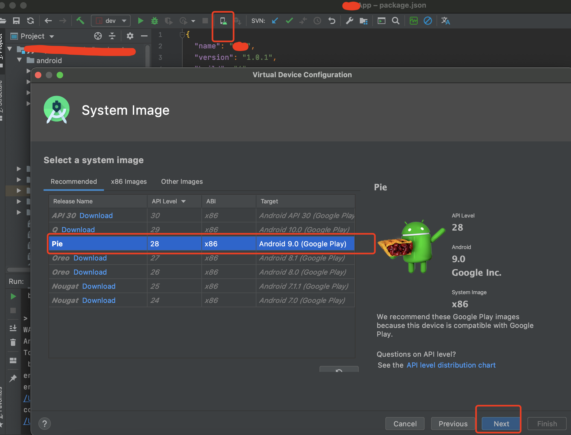Open the AVD Manager toolbar icon
This screenshot has height=435, width=571.
(223, 21)
